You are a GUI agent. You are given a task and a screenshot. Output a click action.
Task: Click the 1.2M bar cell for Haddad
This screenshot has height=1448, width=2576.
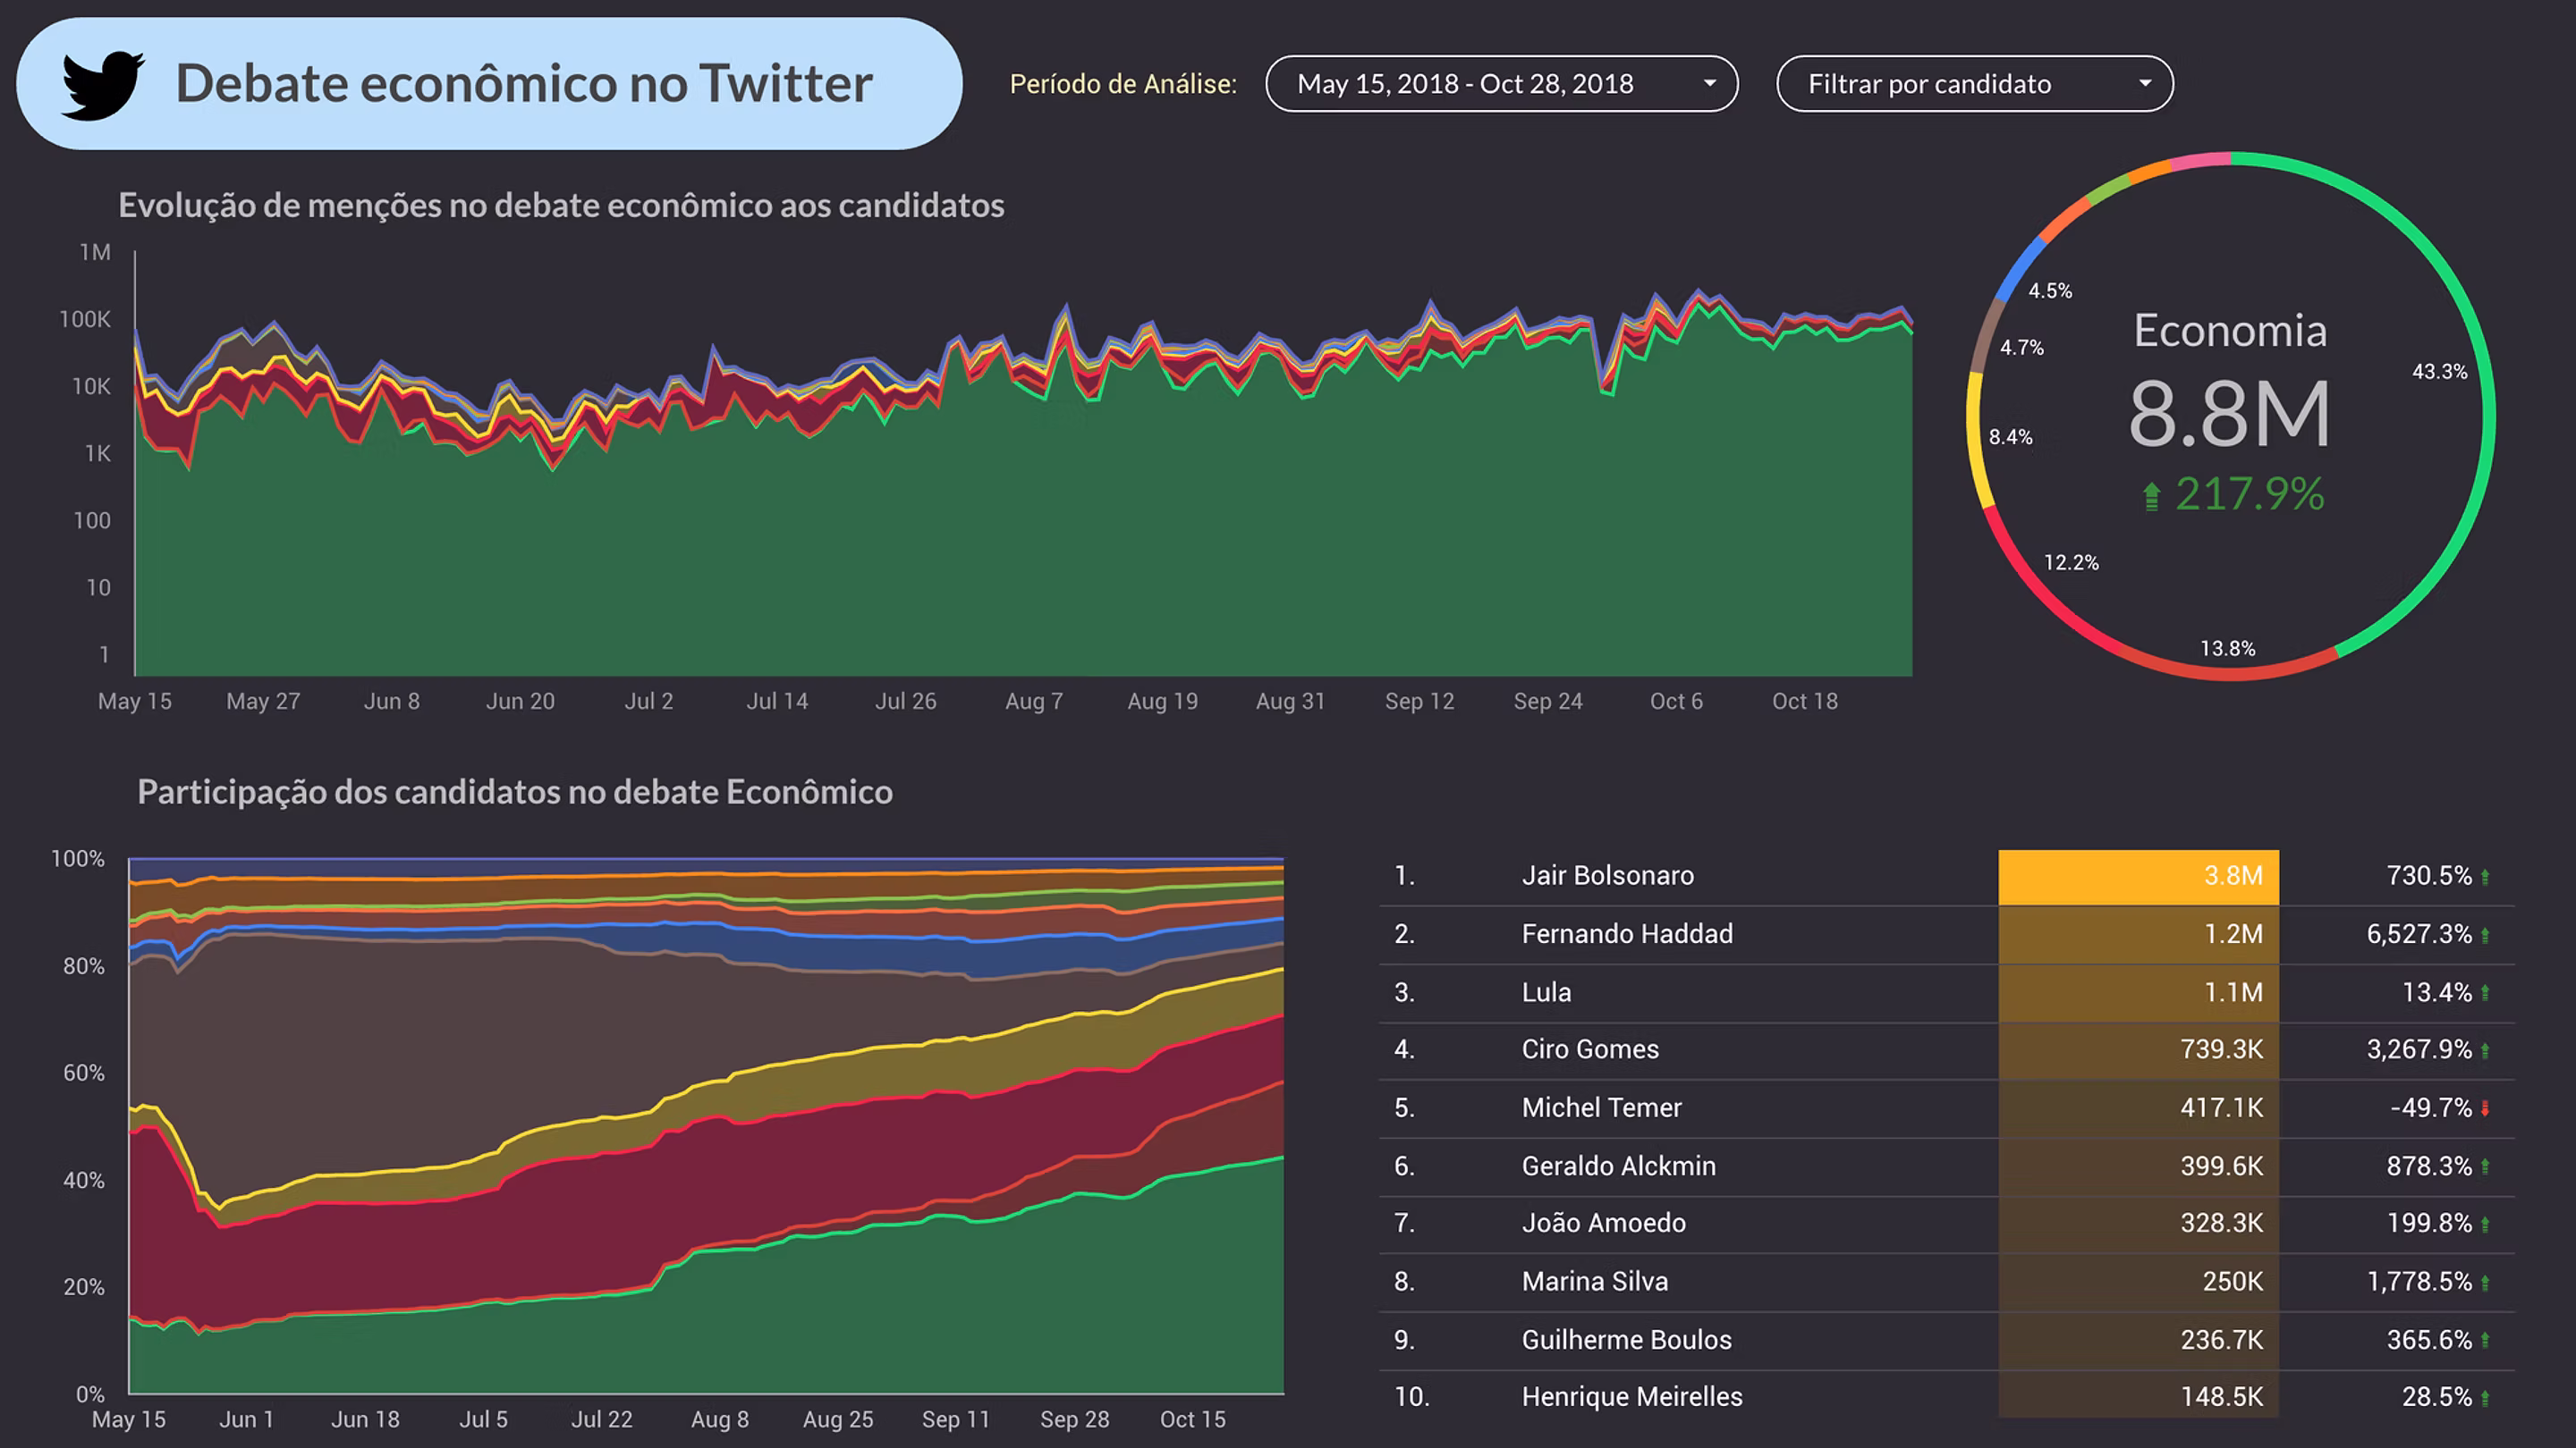(x=2138, y=934)
